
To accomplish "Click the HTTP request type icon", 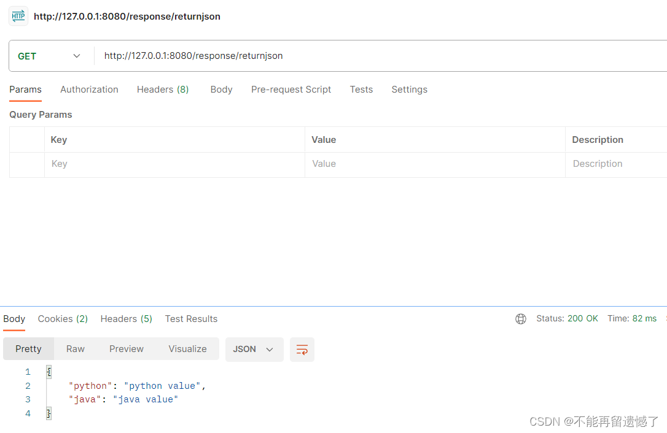I will [x=18, y=16].
